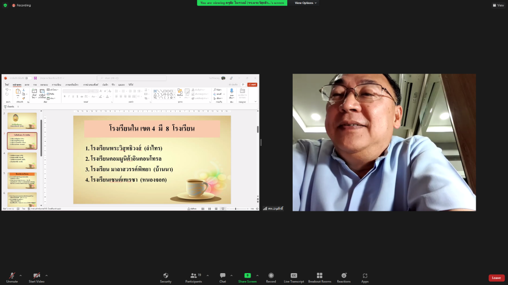The width and height of the screenshot is (508, 285).
Task: Click the red Share button in PowerPoint
Action: (253, 85)
